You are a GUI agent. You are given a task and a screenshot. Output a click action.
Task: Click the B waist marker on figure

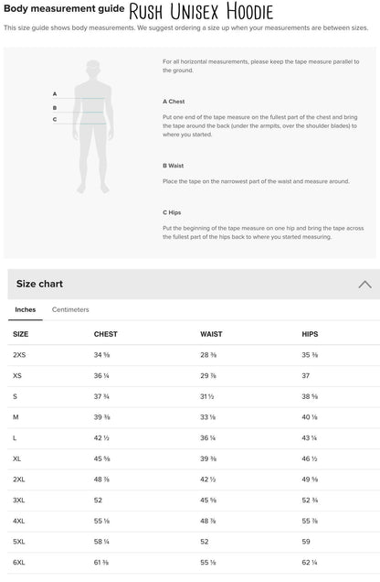pos(55,108)
